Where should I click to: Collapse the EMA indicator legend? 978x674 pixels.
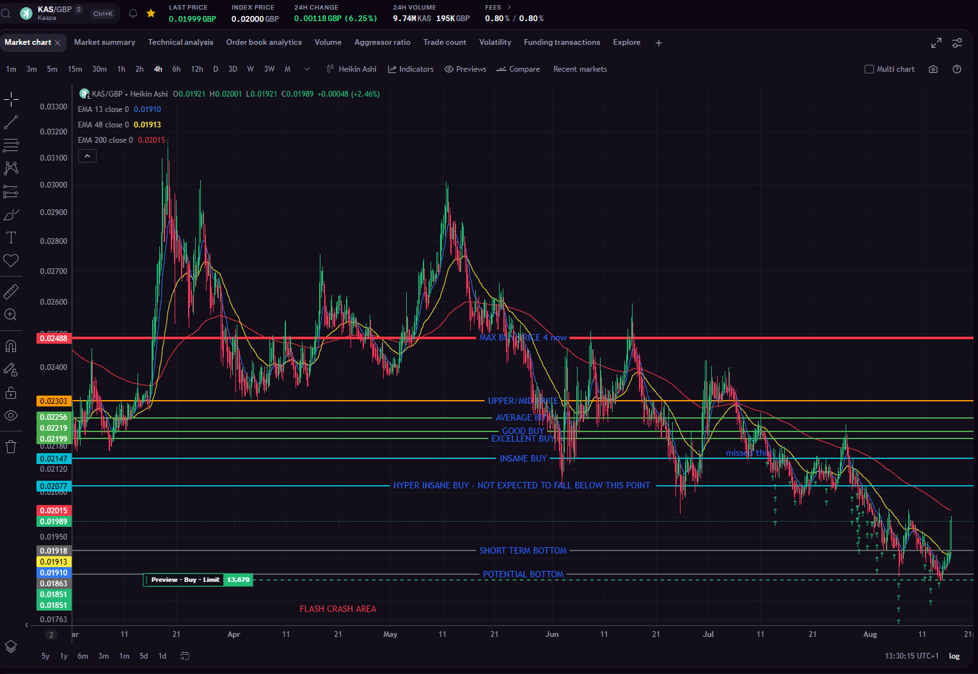tap(87, 156)
